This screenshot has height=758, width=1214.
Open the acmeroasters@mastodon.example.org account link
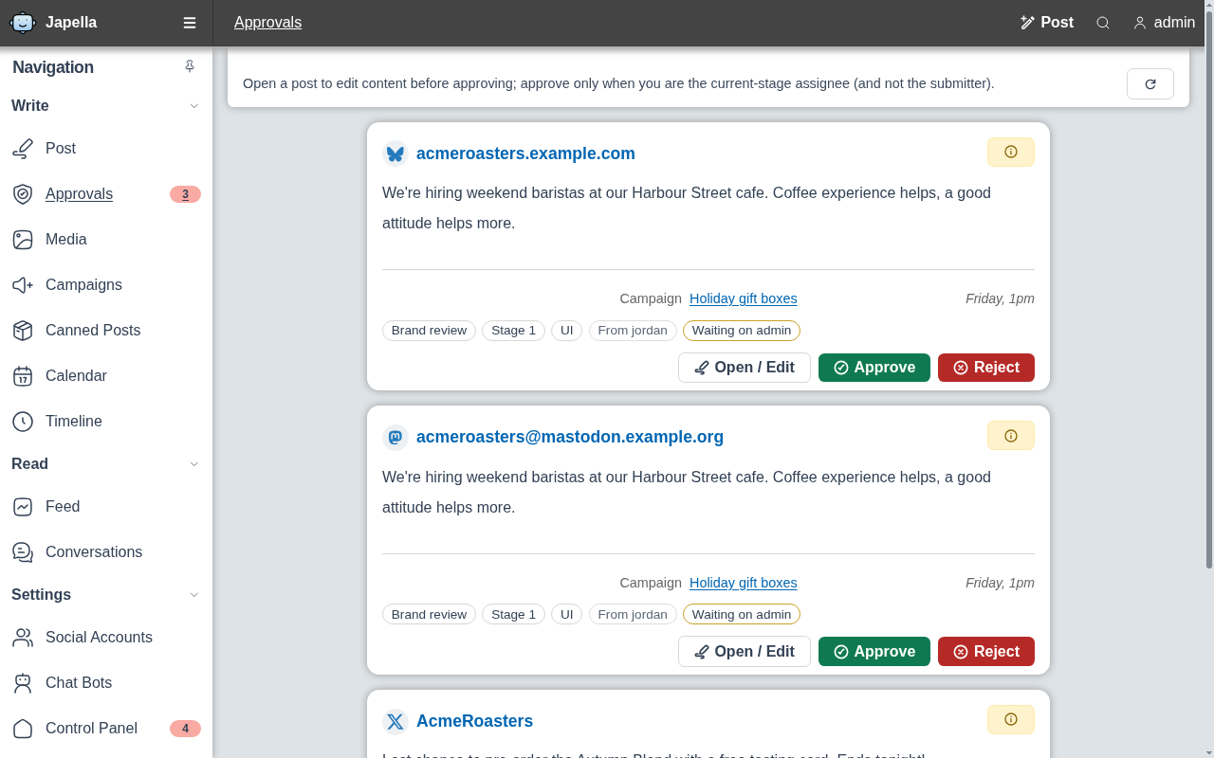[570, 437]
